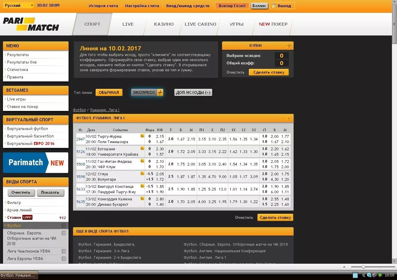
Task: Click the Румыния. Лига I breadcrumb link
Action: (105, 110)
